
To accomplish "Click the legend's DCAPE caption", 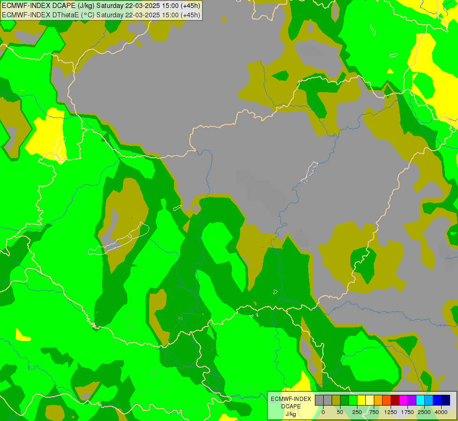I will pyautogui.click(x=291, y=406).
